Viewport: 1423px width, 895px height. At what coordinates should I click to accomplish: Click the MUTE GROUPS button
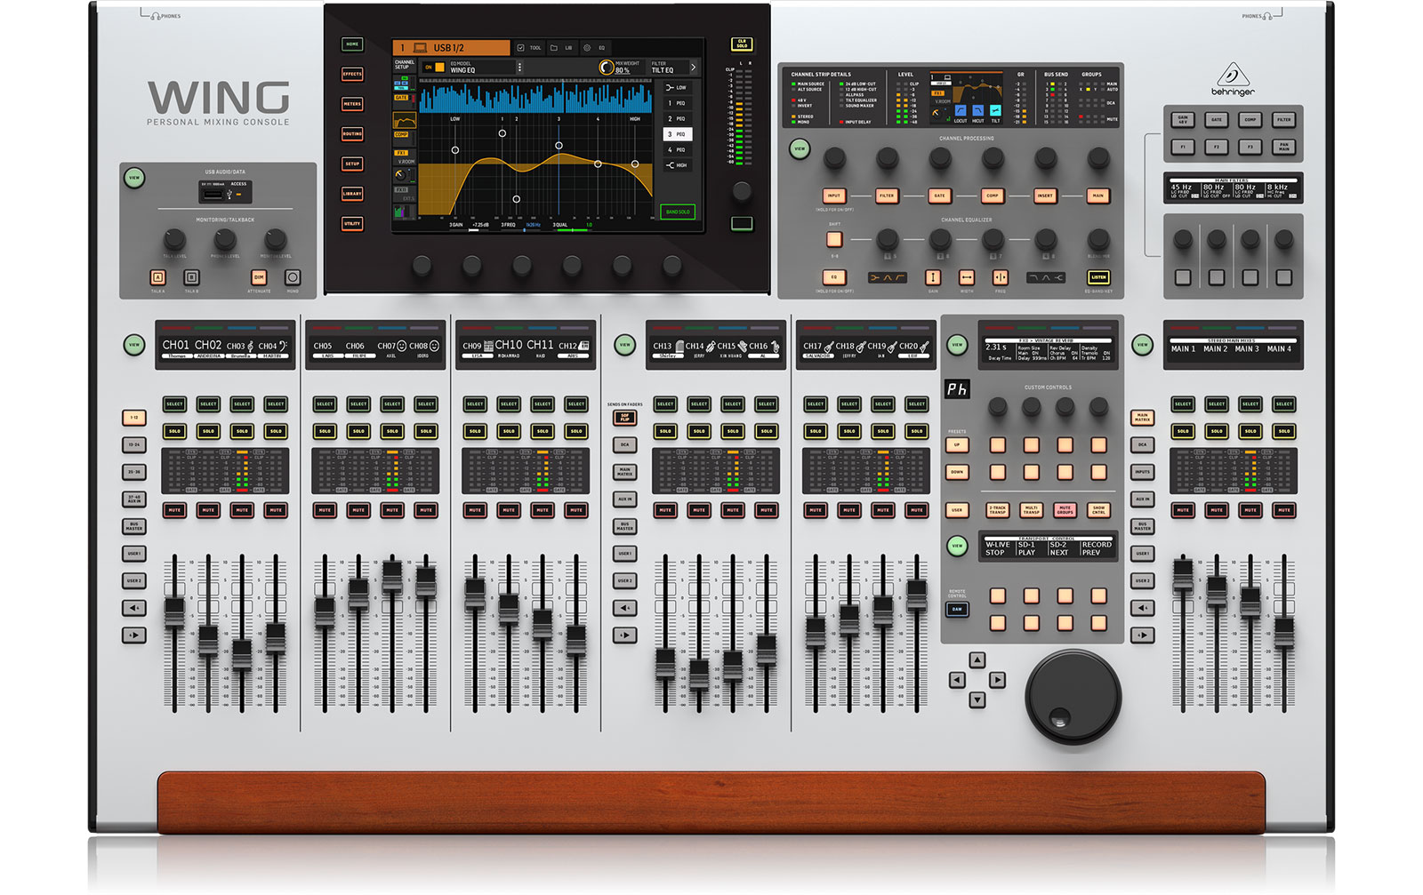click(x=1065, y=510)
